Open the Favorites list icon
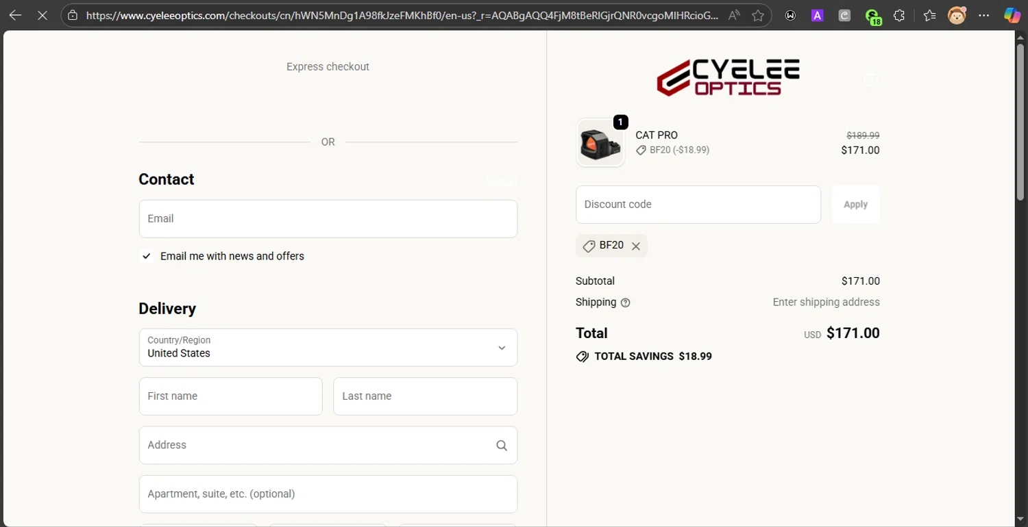 929,15
